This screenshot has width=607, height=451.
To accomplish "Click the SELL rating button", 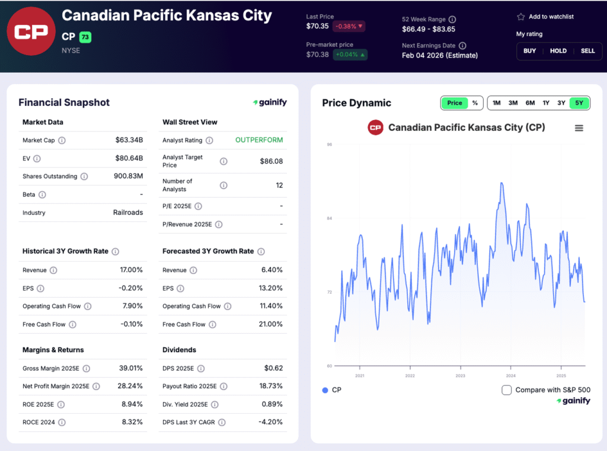I will 587,51.
